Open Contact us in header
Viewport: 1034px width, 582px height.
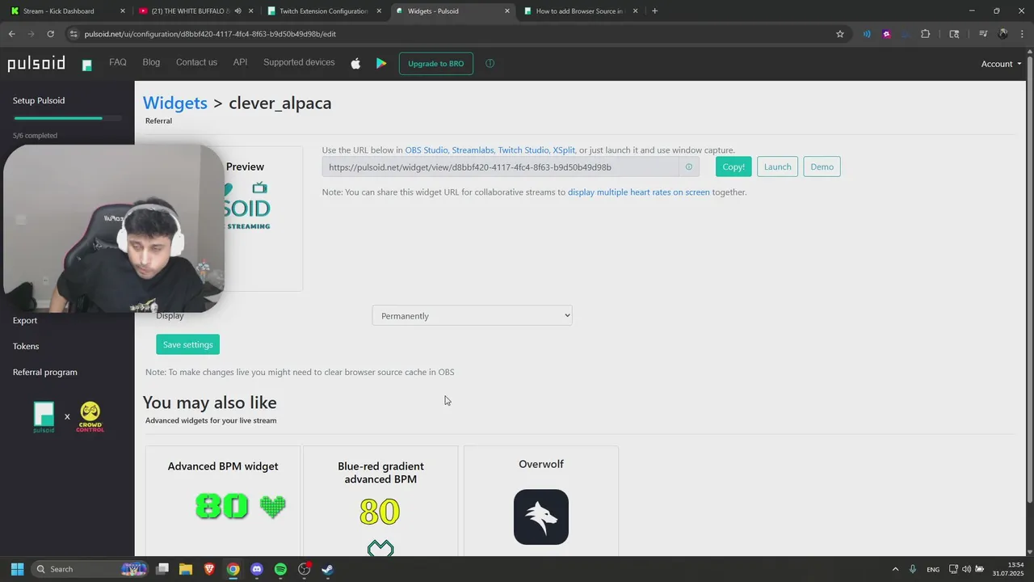coord(196,62)
